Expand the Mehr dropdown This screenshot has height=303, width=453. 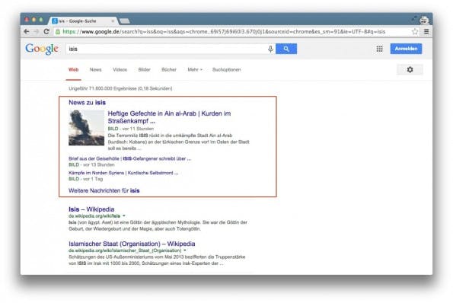195,69
